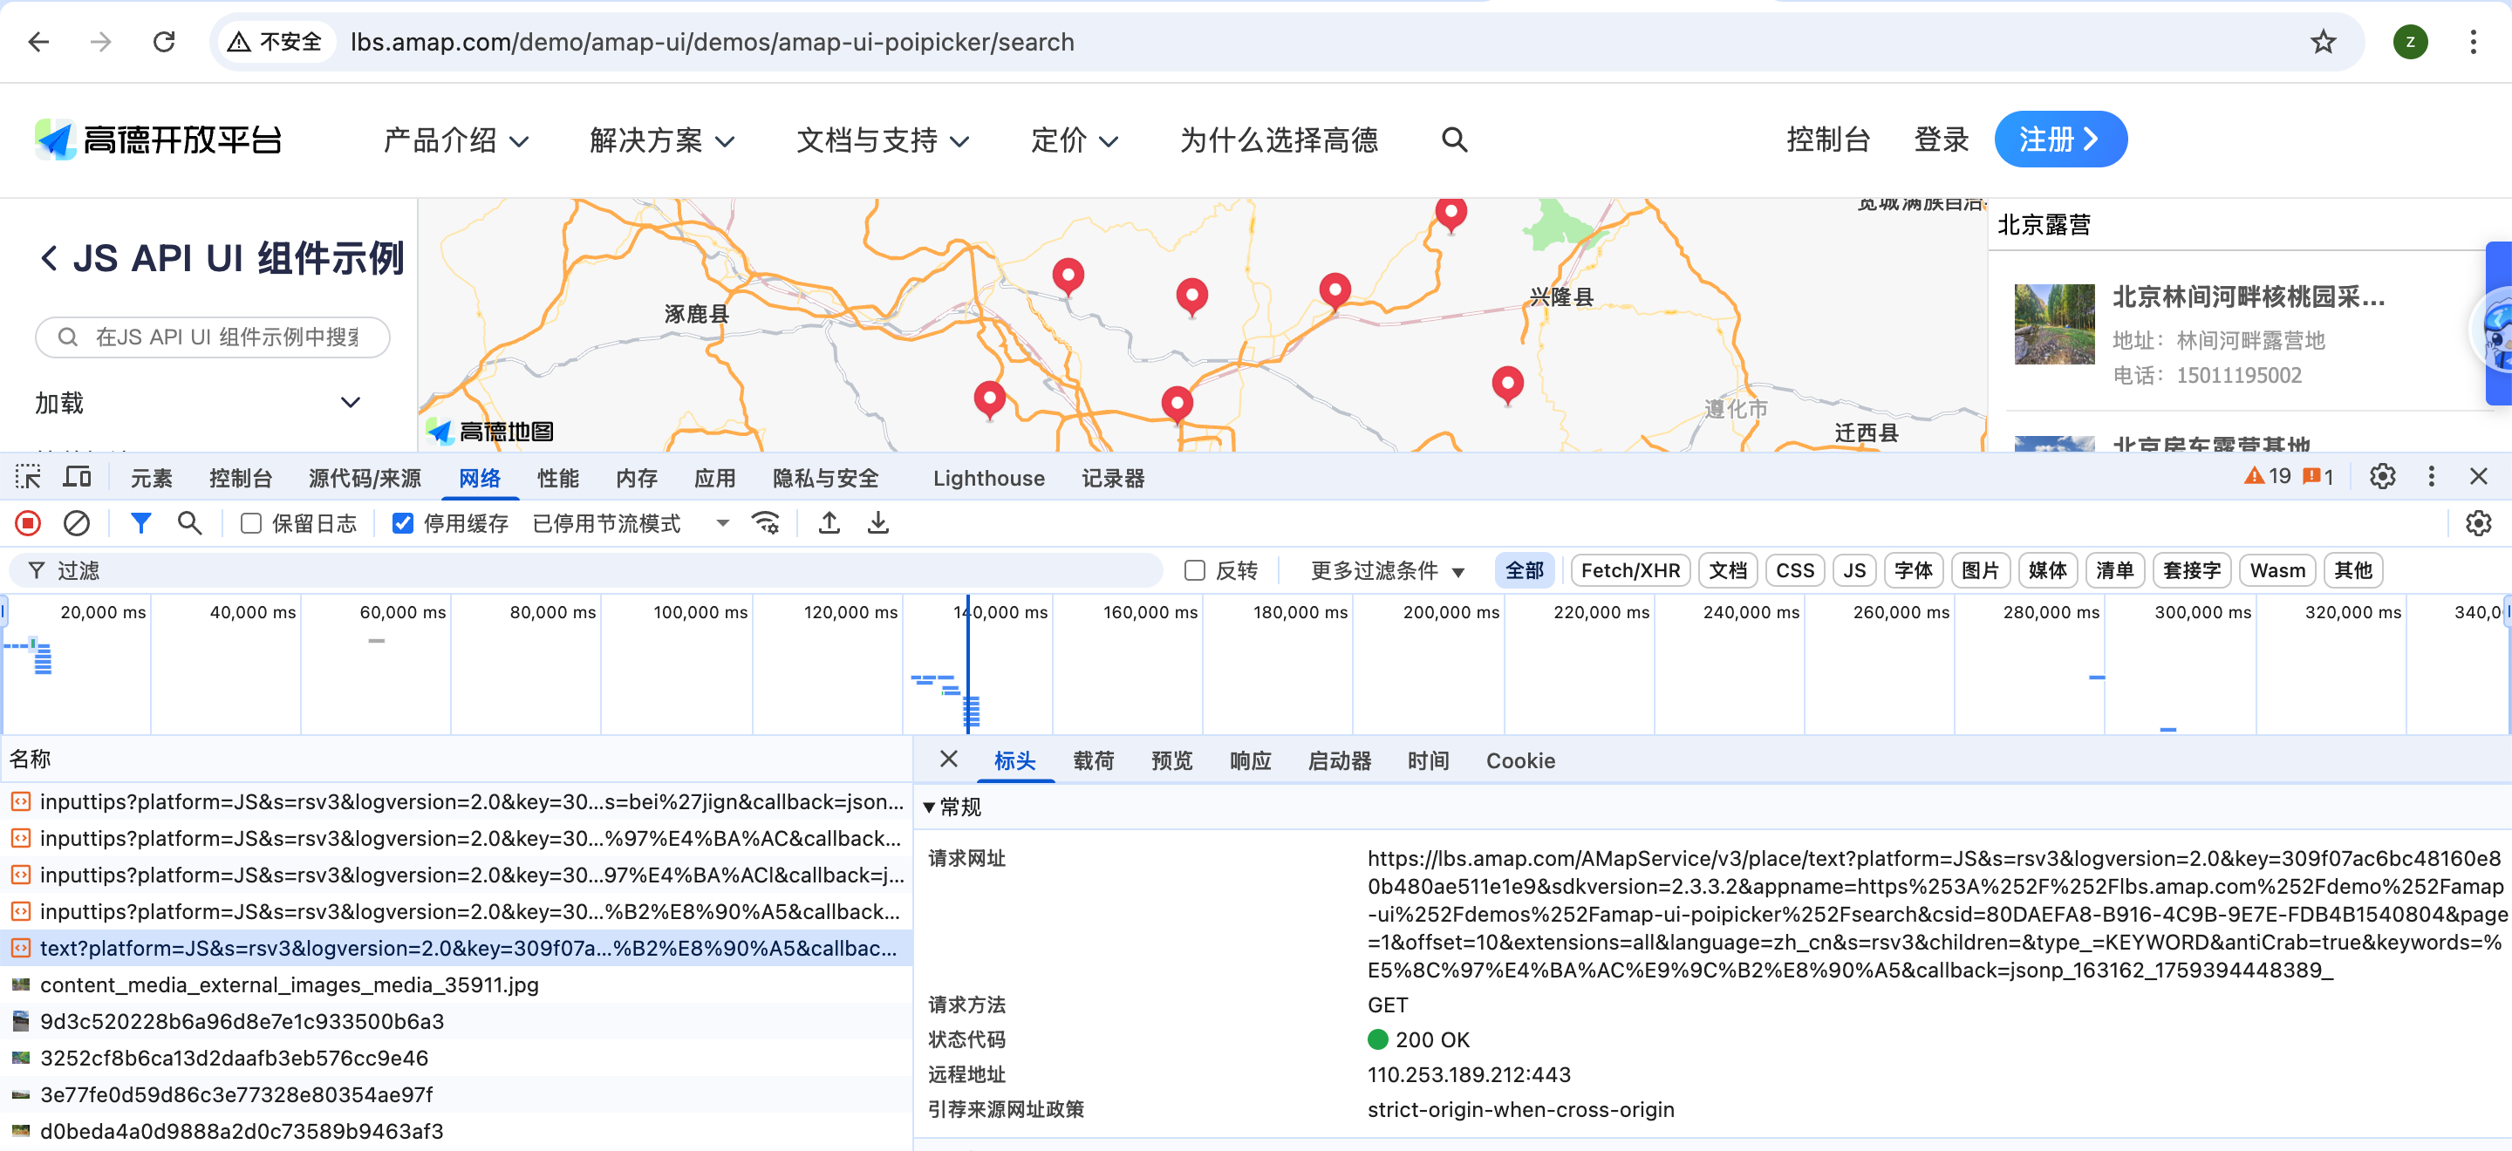Click the 注册 button
Image resolution: width=2512 pixels, height=1151 pixels.
pos(2059,140)
